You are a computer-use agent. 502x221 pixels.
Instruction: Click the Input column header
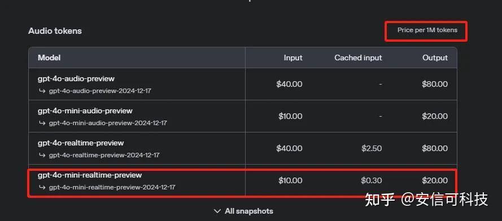coord(293,58)
